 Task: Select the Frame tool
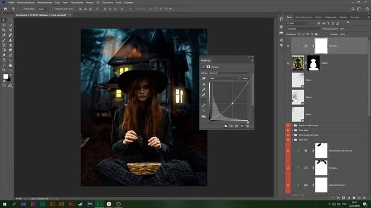click(10, 30)
